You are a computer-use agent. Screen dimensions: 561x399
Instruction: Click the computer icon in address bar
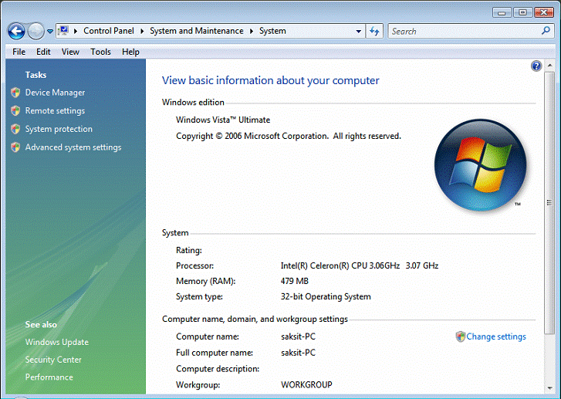point(64,31)
